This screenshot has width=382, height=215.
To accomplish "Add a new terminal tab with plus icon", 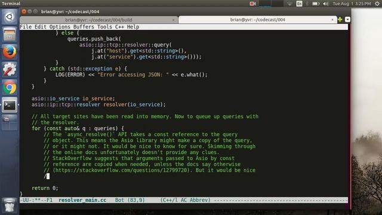I will 340,20.
